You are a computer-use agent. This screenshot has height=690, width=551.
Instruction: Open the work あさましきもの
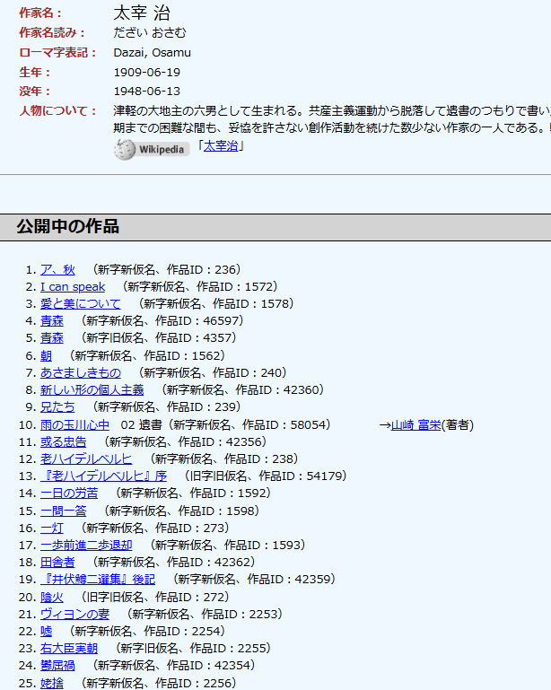click(80, 372)
